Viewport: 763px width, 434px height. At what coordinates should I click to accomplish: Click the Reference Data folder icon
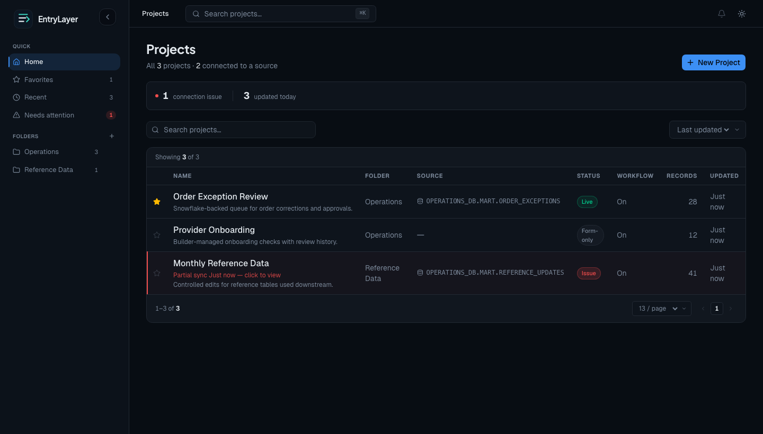16,170
